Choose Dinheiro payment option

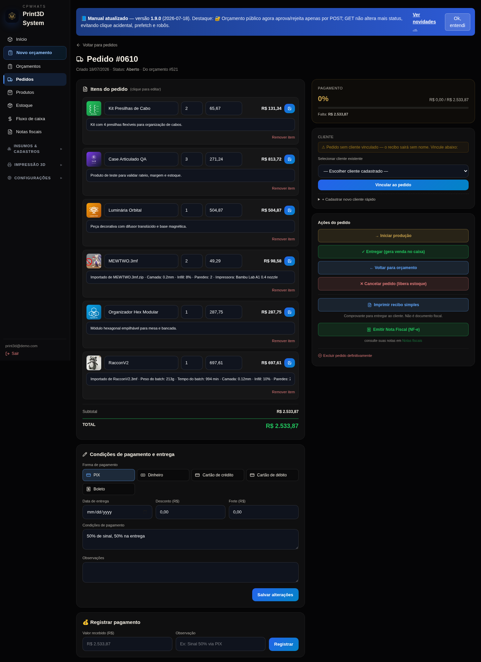pos(163,475)
